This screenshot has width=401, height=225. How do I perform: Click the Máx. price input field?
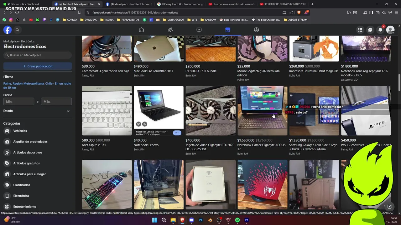pyautogui.click(x=56, y=102)
